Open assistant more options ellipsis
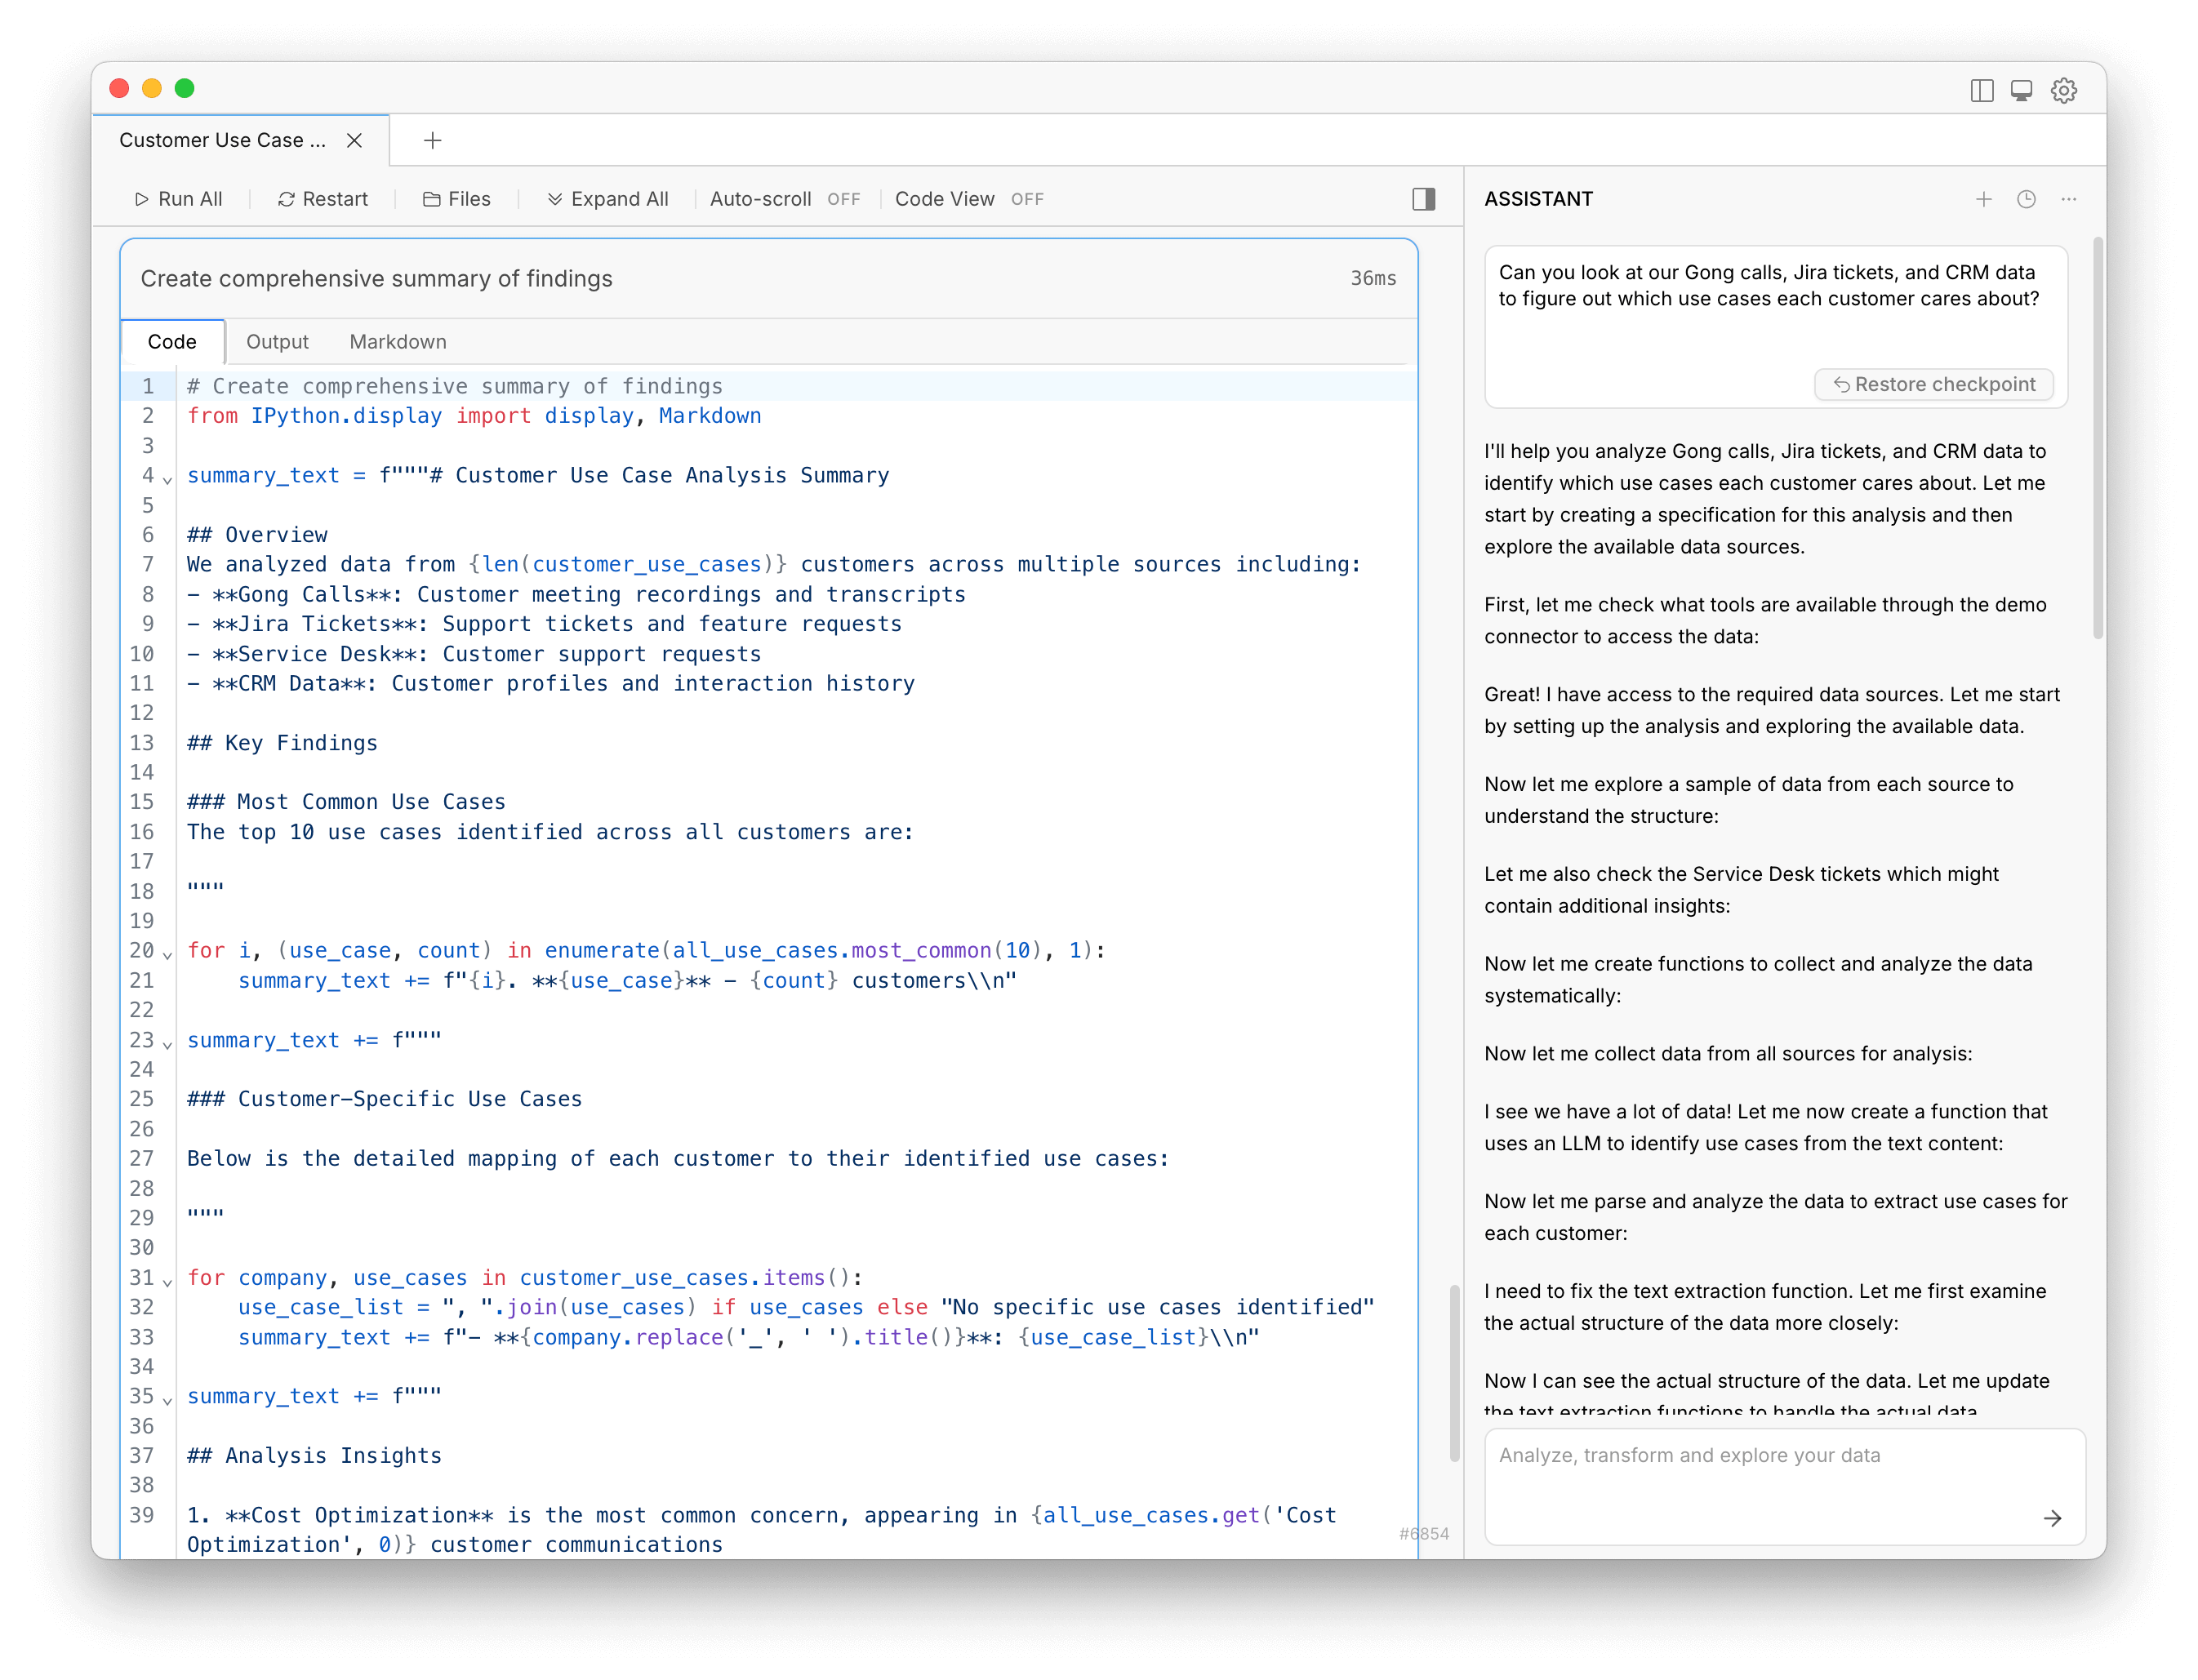Image resolution: width=2198 pixels, height=1680 pixels. tap(2068, 199)
